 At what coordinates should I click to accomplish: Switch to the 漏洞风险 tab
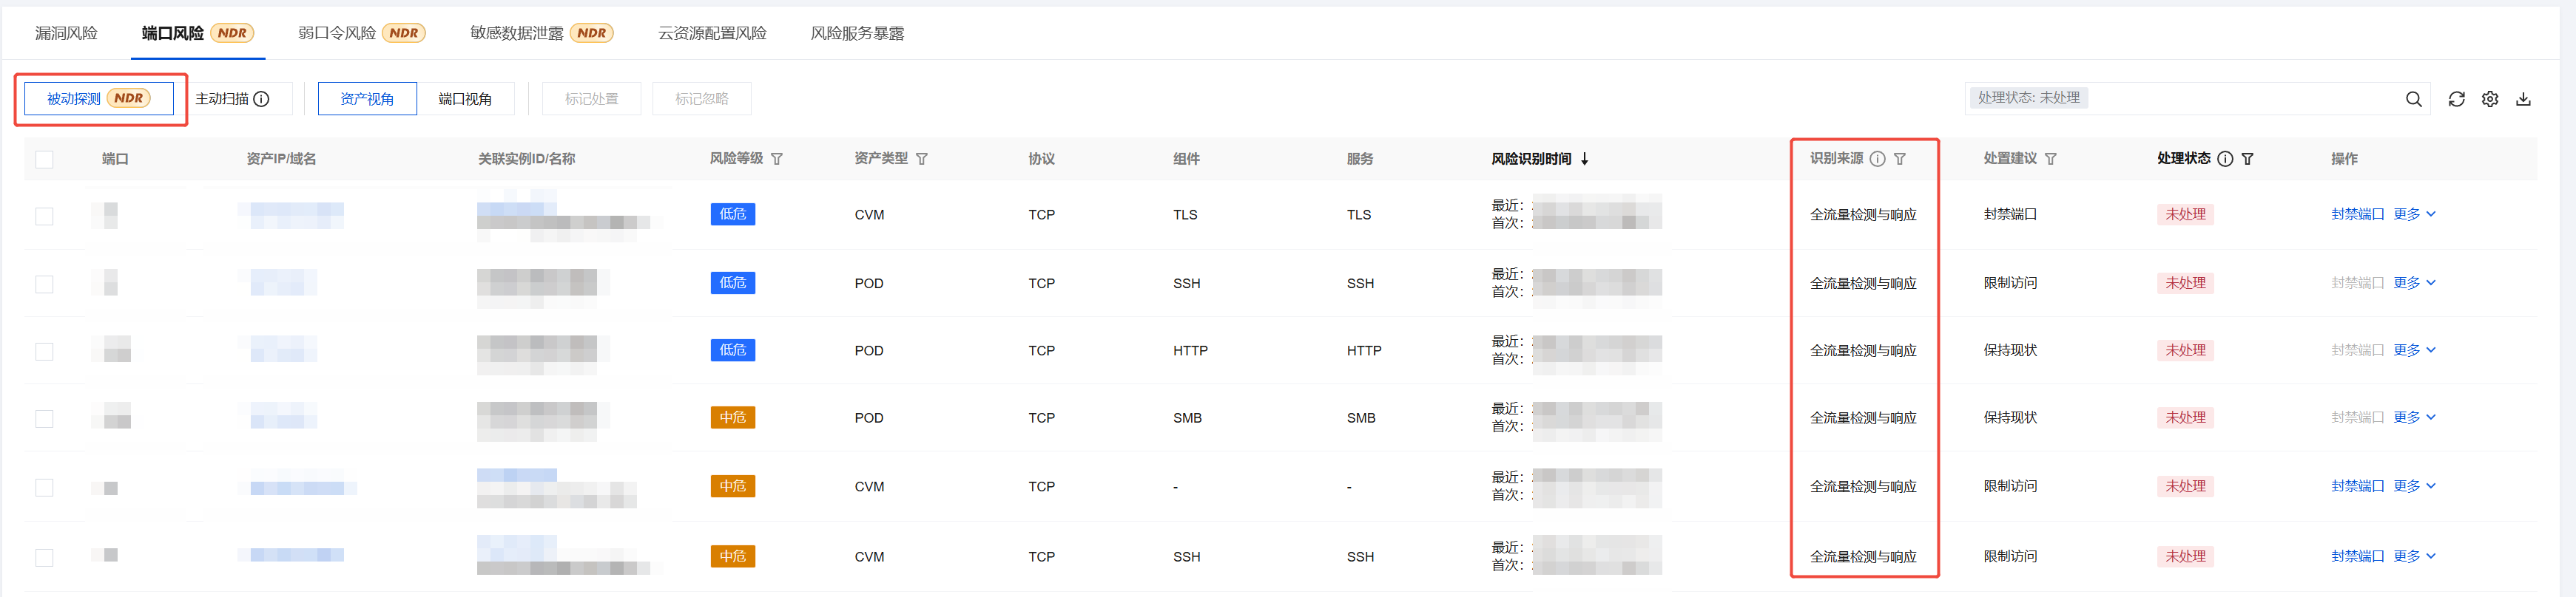click(66, 33)
